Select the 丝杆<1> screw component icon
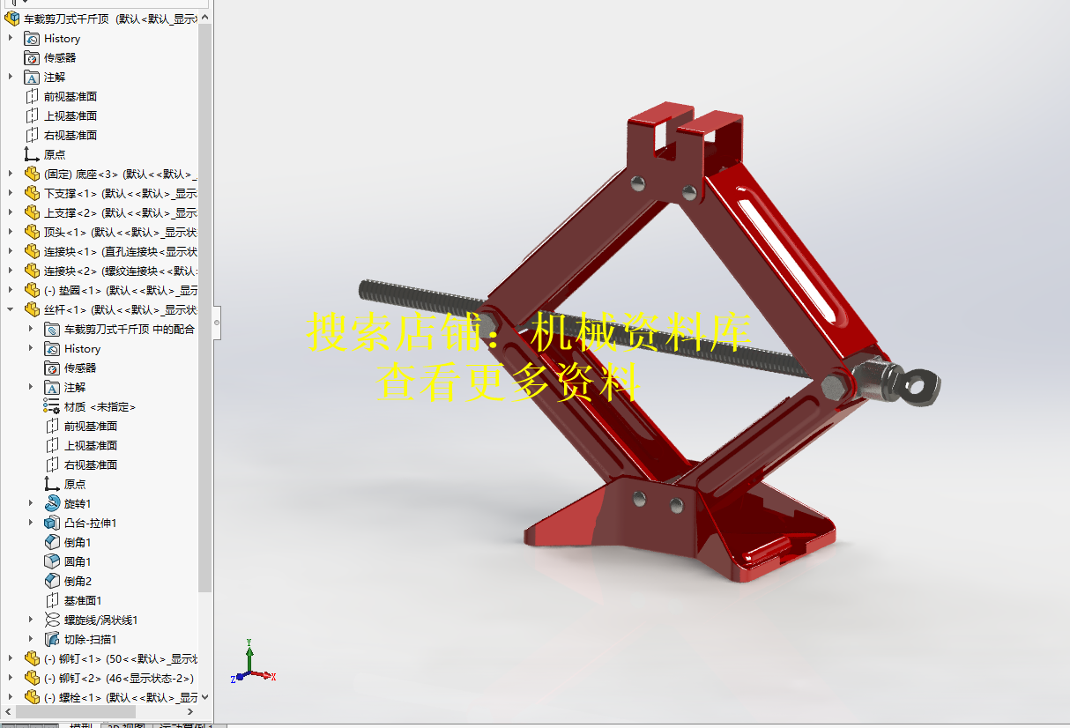 [x=32, y=309]
